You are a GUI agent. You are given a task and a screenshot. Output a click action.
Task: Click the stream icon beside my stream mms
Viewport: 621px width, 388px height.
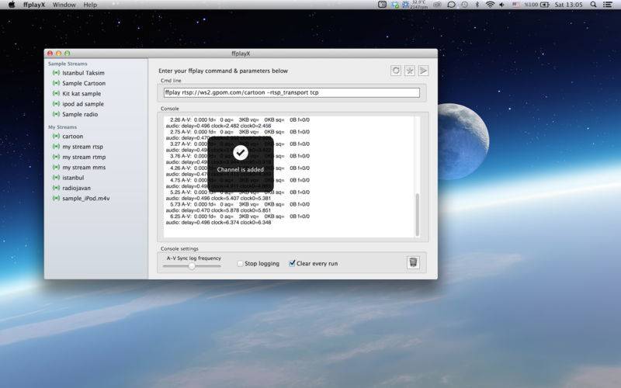[56, 167]
